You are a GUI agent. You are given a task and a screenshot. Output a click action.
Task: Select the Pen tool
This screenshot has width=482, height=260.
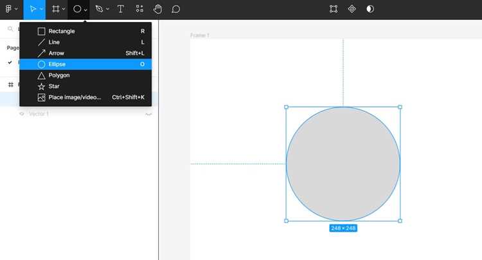(99, 9)
